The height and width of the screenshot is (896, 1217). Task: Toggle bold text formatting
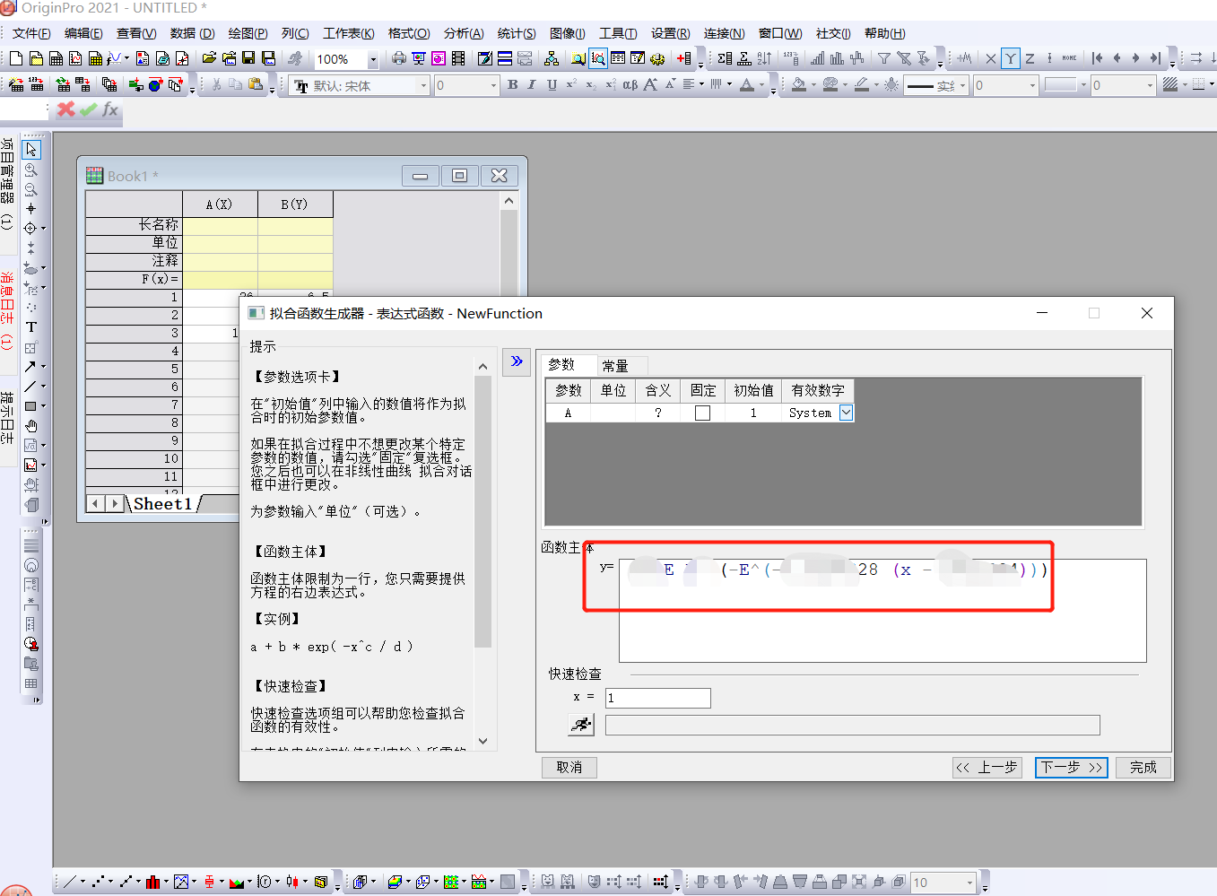coord(512,84)
